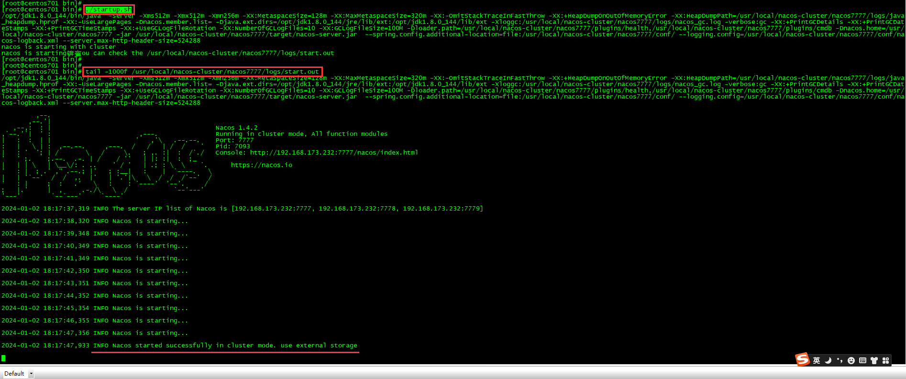Toggle the 英 English/Chinese input mode

[x=817, y=360]
